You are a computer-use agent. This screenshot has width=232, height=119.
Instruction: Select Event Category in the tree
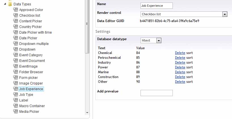click(31, 55)
